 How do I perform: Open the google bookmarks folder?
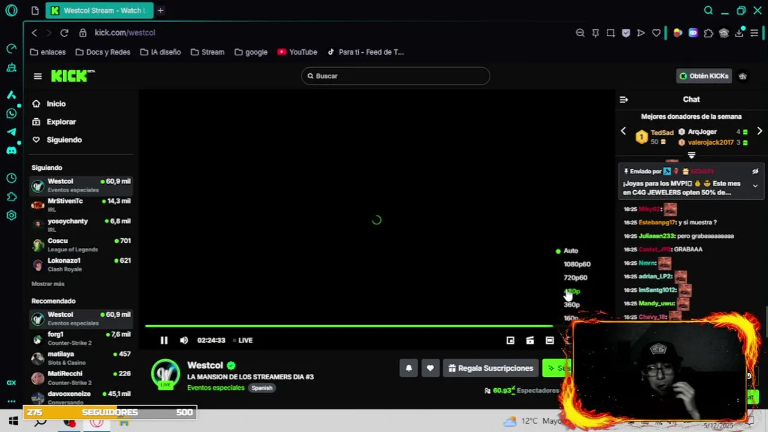251,52
